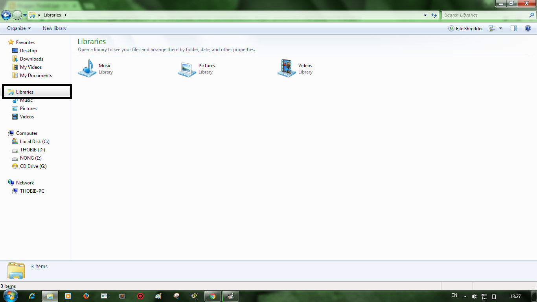Select CD Drive (G:) under Computer
Image resolution: width=537 pixels, height=302 pixels.
click(33, 166)
